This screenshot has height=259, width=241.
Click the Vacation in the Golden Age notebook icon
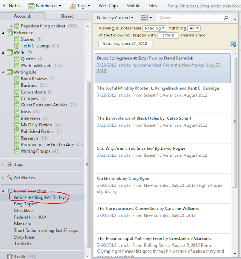coord(17,145)
